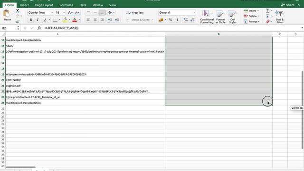The height and width of the screenshot is (171, 304).
Task: Switch to the Page Layout tab
Action: 44,5
